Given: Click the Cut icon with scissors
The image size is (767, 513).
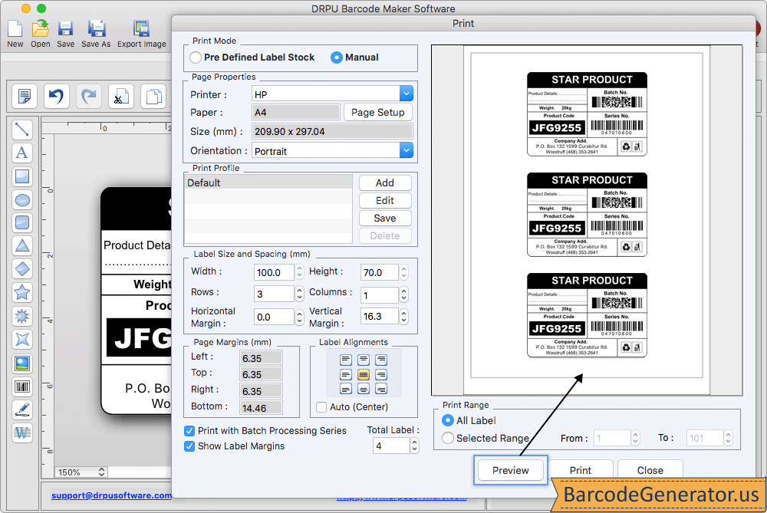Looking at the screenshot, I should tap(121, 96).
